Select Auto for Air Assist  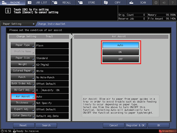pyautogui.click(x=121, y=45)
